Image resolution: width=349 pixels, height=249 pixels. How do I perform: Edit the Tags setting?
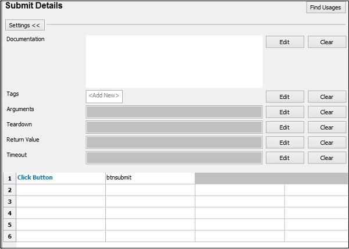tap(284, 97)
